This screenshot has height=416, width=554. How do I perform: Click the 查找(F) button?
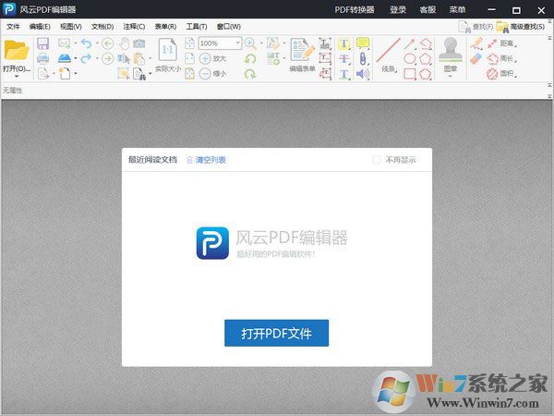(476, 27)
